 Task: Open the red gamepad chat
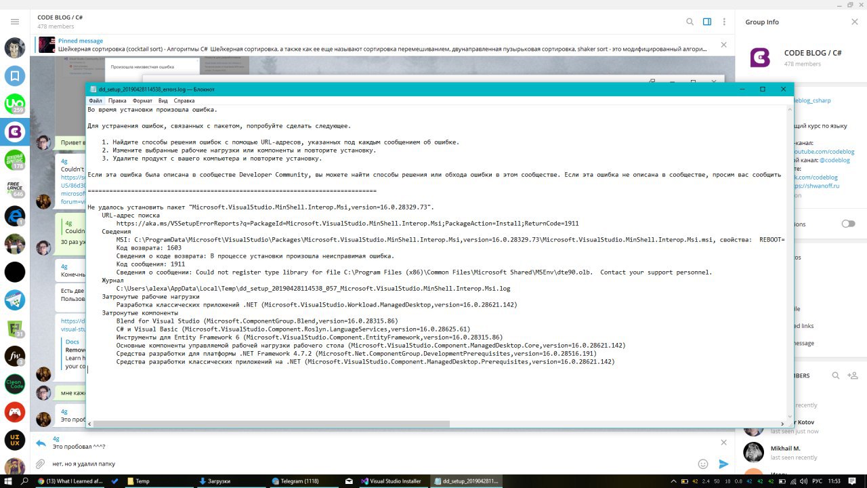tap(15, 412)
